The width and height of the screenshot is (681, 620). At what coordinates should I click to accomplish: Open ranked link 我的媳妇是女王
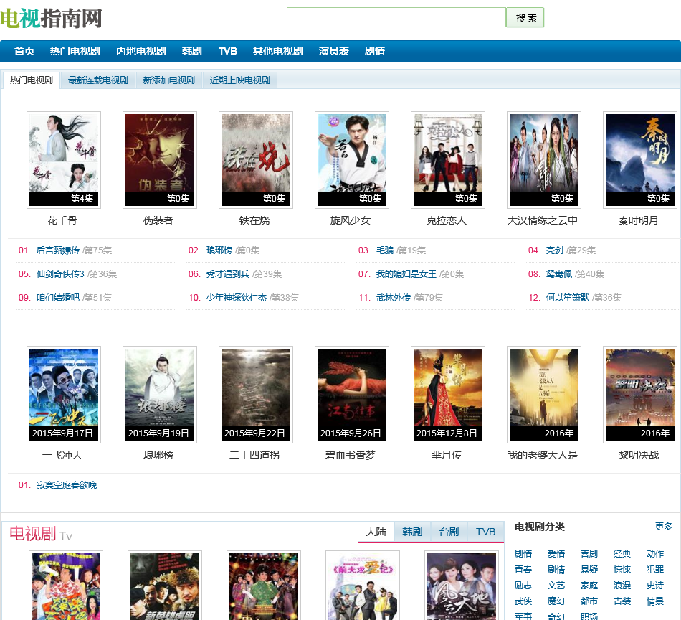tap(406, 274)
